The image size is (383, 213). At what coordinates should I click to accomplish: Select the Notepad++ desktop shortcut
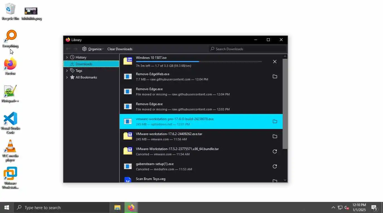click(10, 94)
